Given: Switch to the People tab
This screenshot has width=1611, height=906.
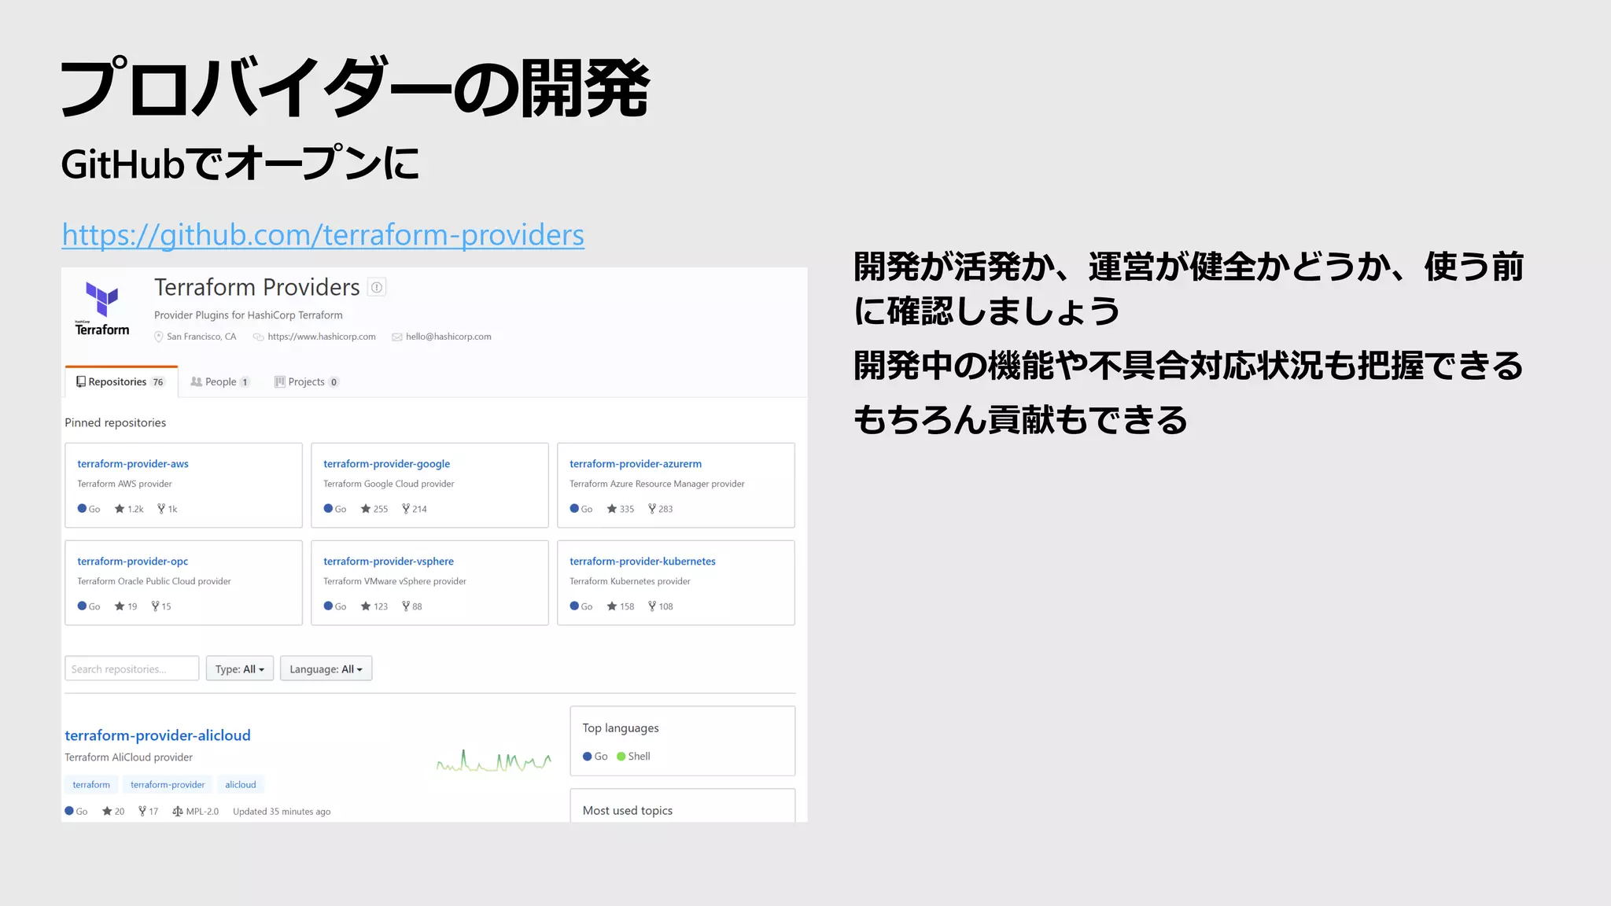Looking at the screenshot, I should click(219, 381).
